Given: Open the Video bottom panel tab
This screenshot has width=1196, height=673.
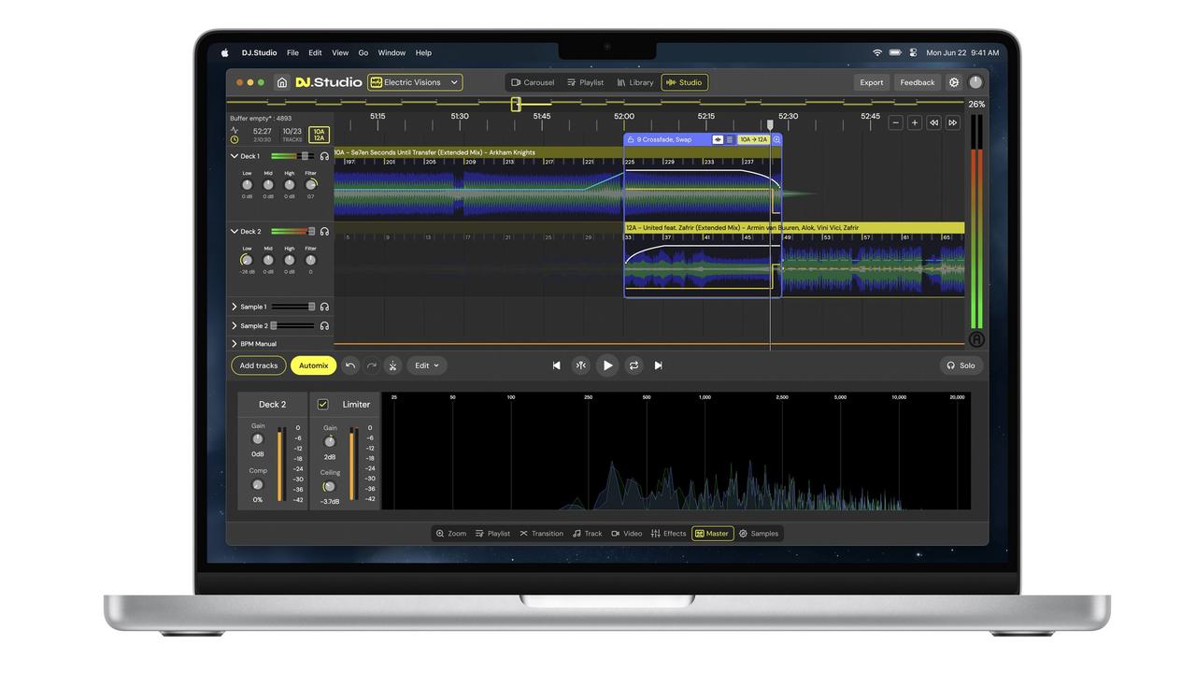Looking at the screenshot, I should coord(627,534).
